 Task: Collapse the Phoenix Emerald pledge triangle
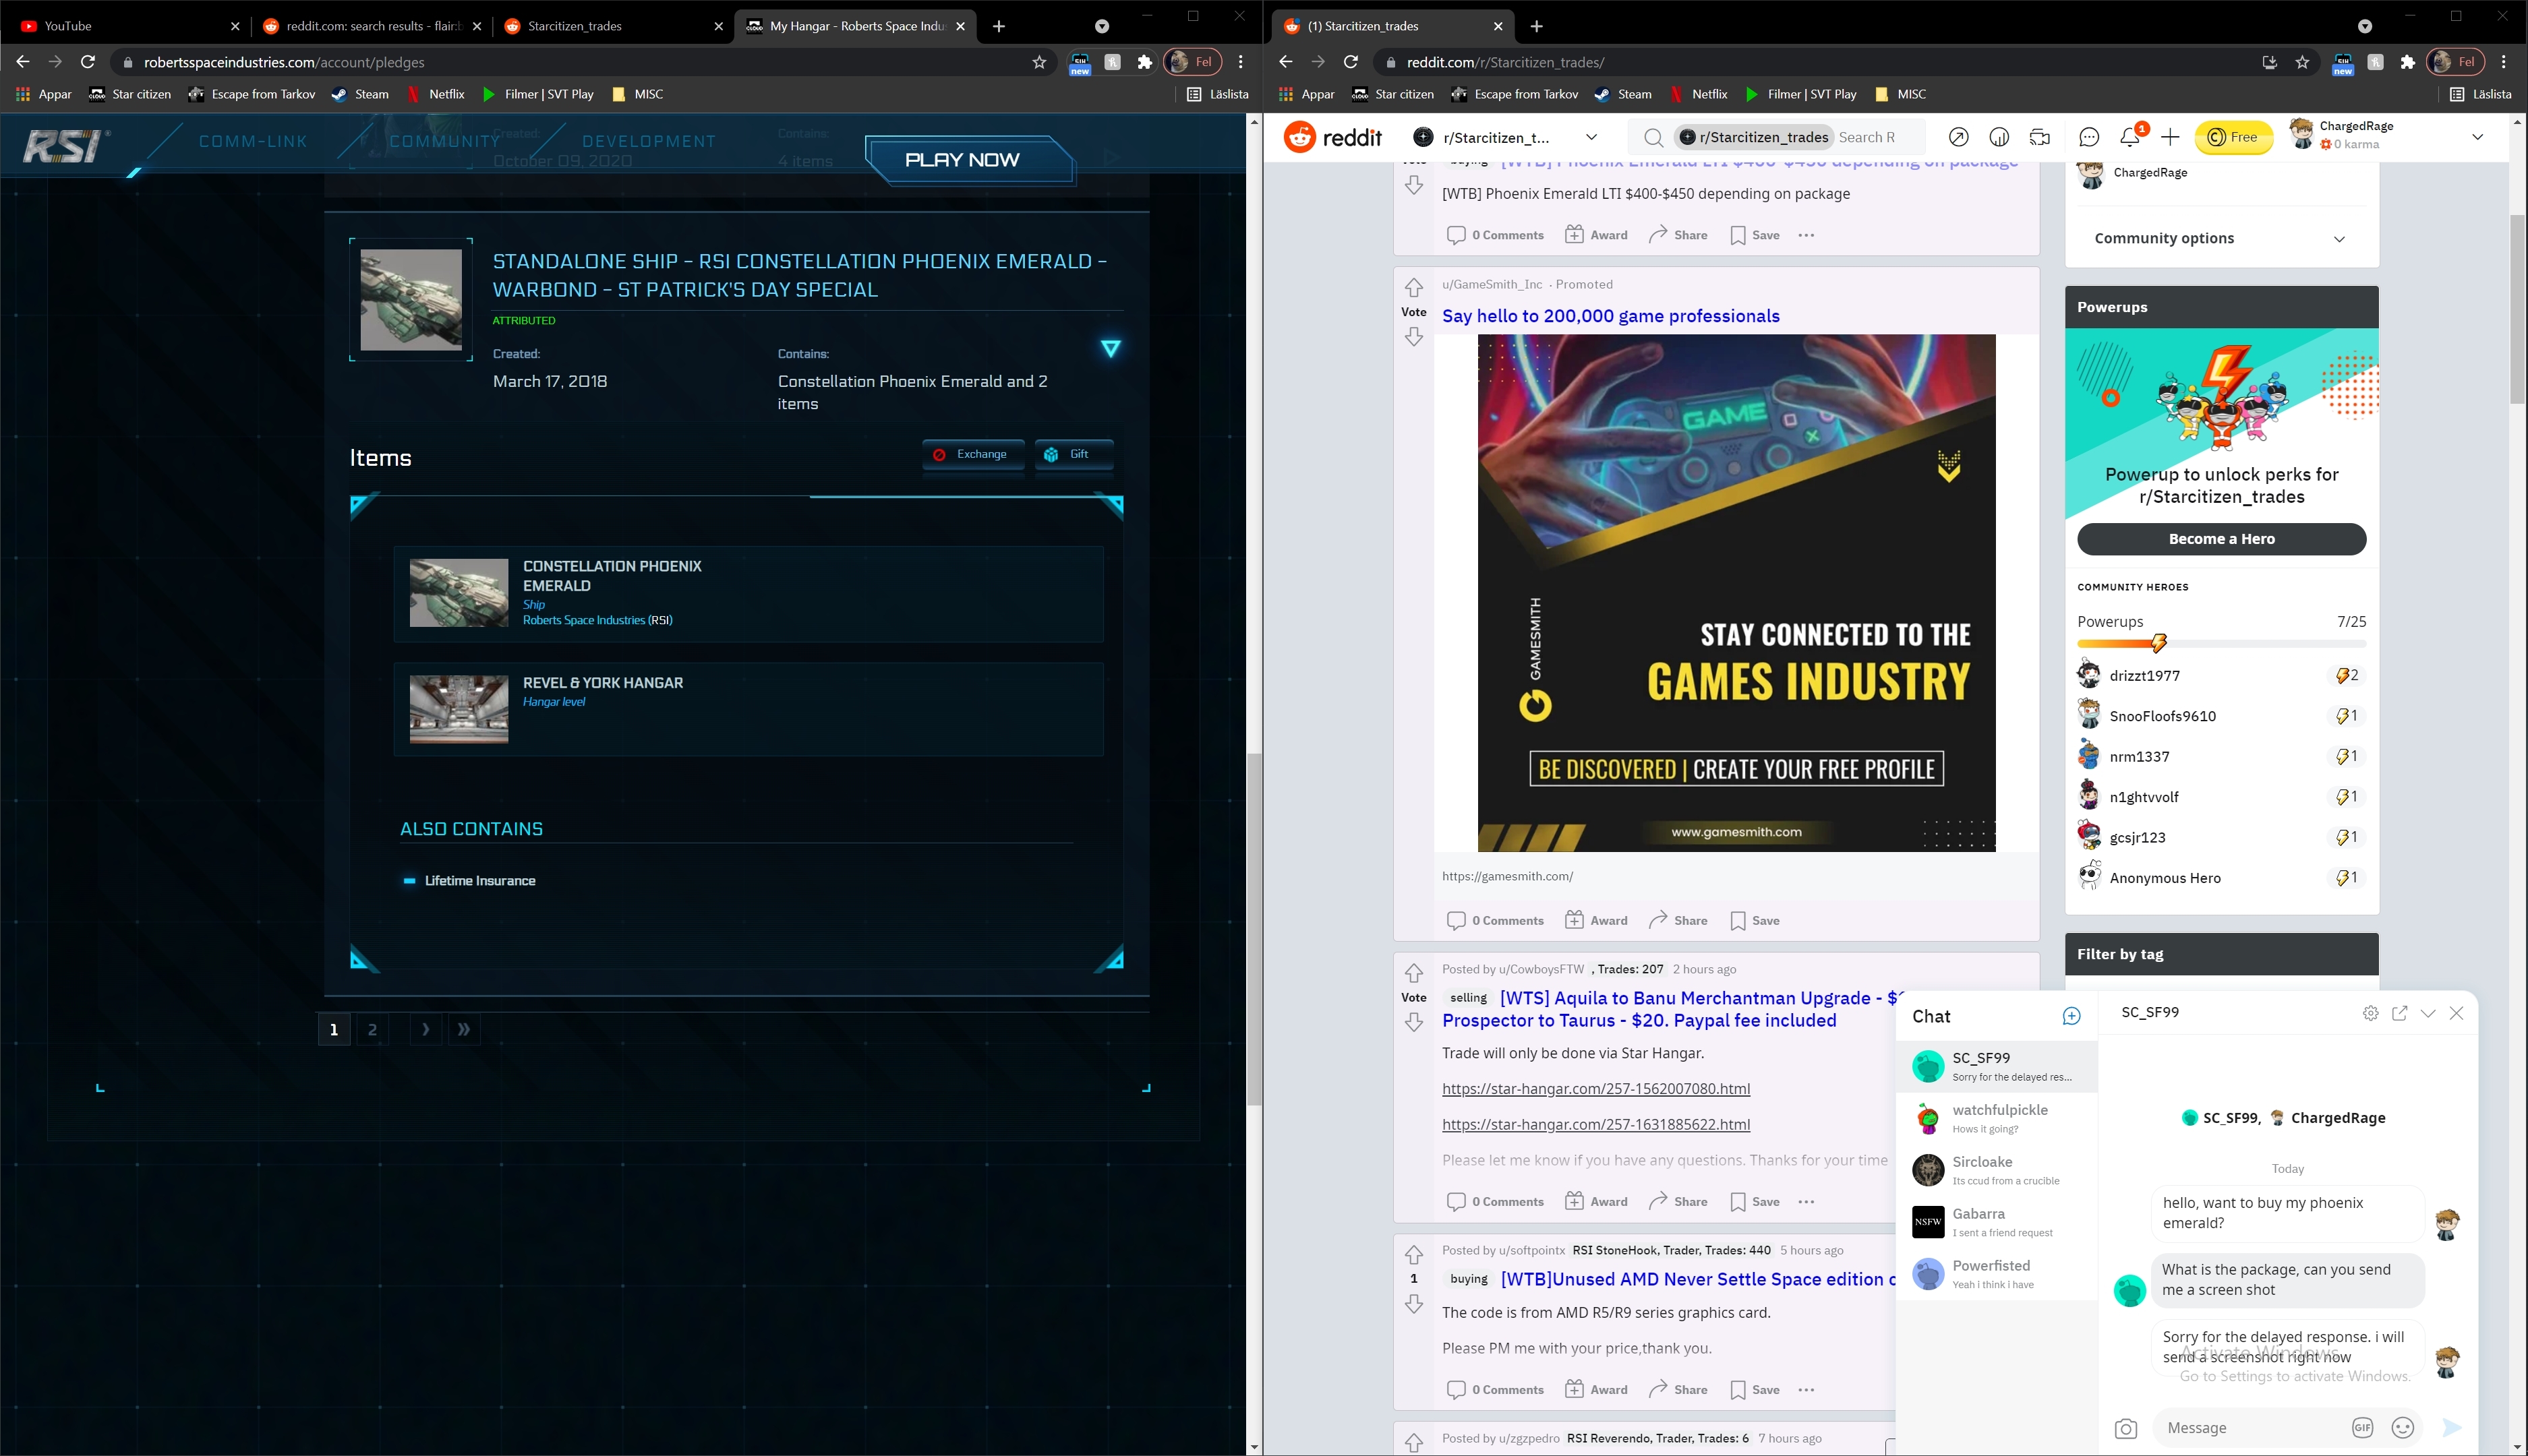[1111, 348]
